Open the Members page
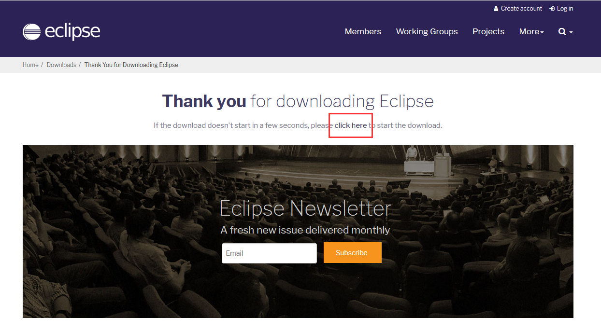This screenshot has height=331, width=601. click(x=363, y=32)
